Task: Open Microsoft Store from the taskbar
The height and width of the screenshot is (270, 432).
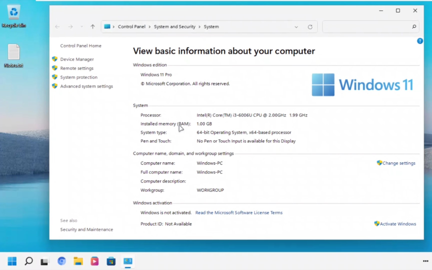Action: click(x=111, y=261)
